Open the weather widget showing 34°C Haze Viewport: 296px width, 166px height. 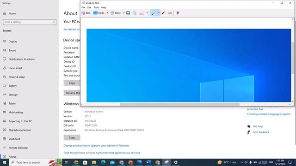(x=227, y=162)
